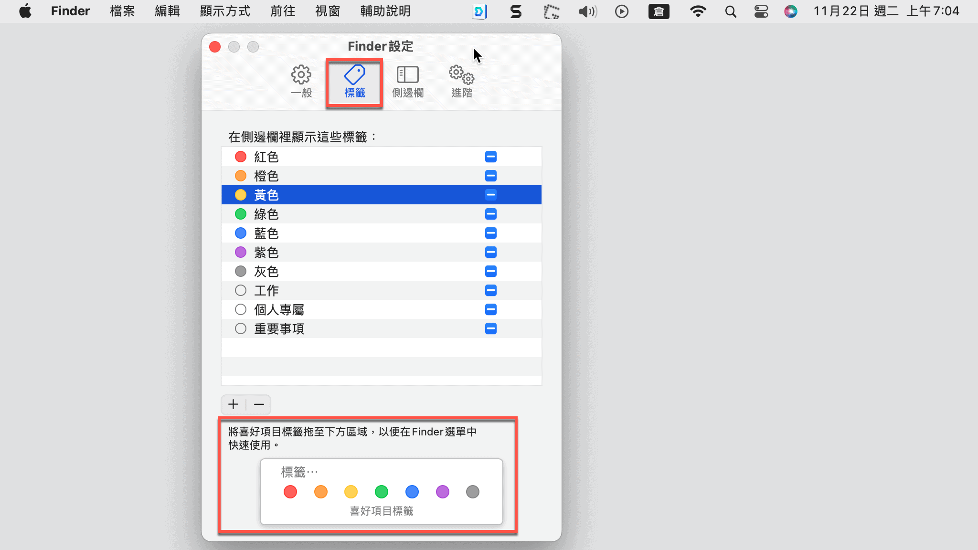978x550 pixels.
Task: Click purple favorite tag in 喜好項目標籤 area
Action: tap(443, 492)
